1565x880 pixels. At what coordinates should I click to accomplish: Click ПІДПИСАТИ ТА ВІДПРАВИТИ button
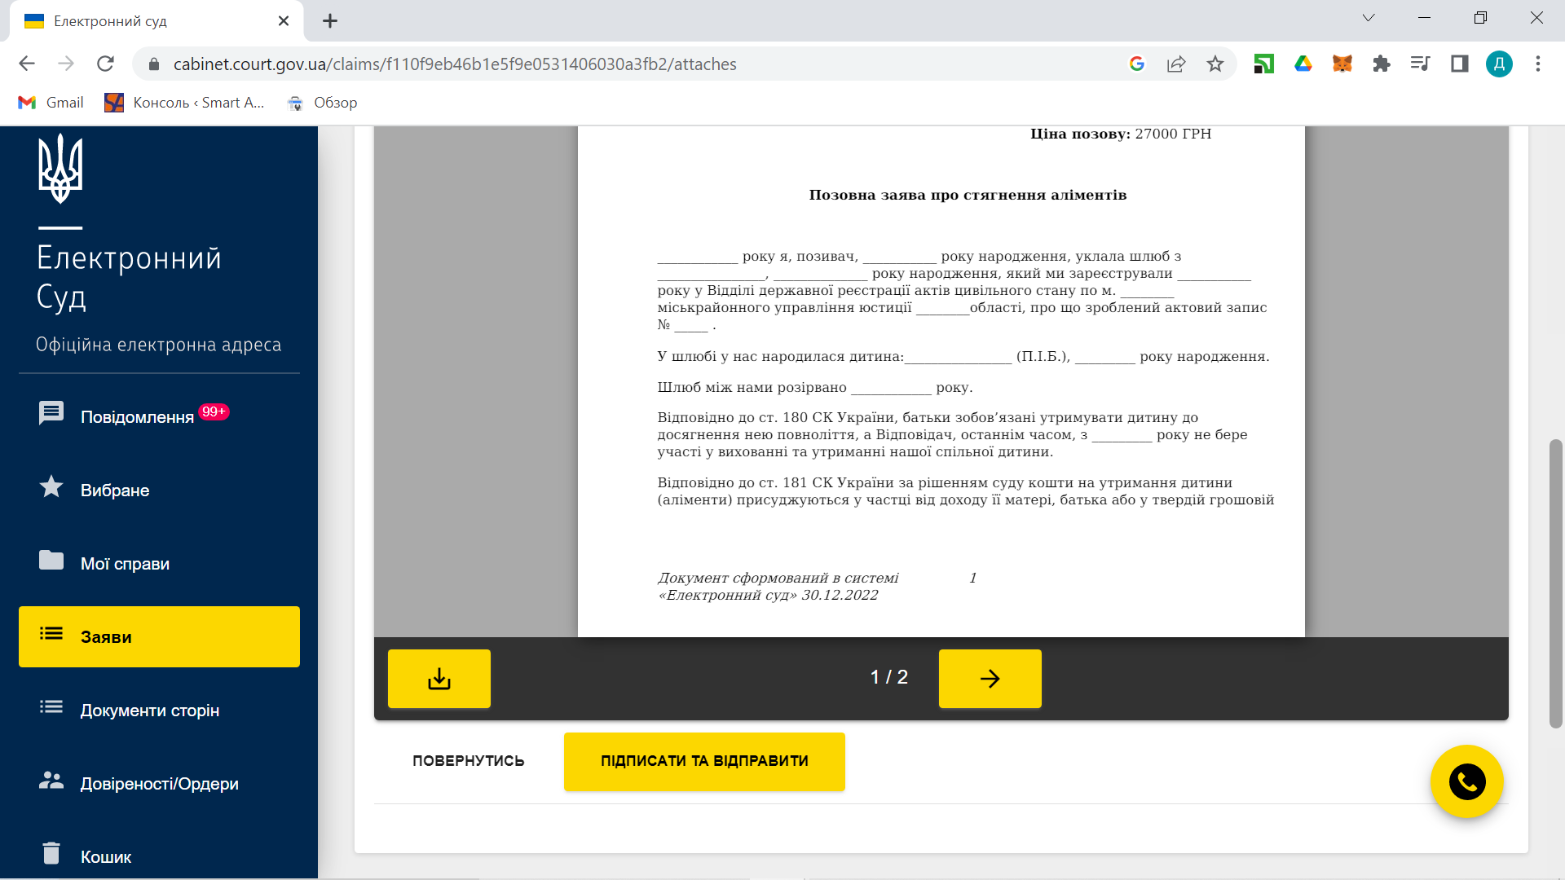[x=704, y=761]
